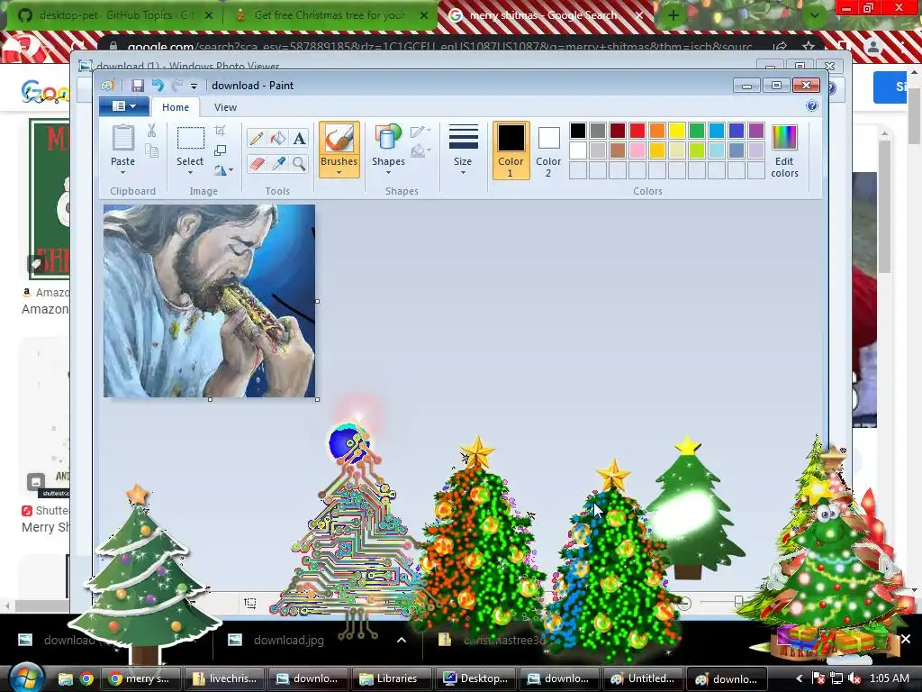Viewport: 922px width, 692px height.
Task: Open pinned Chrome icon on taskbar
Action: click(x=86, y=678)
